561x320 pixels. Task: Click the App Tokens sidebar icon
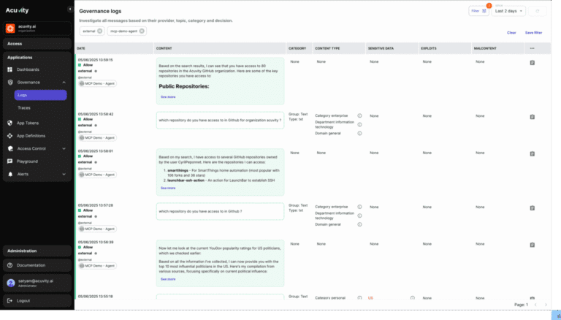[x=10, y=123]
